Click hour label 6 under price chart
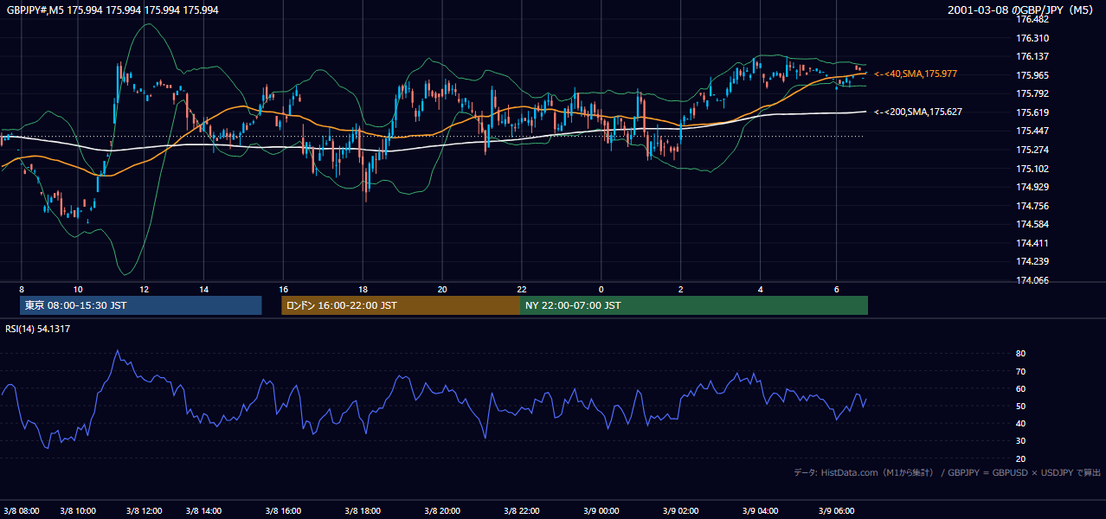Screen dimensions: 1106x519 click(x=836, y=289)
